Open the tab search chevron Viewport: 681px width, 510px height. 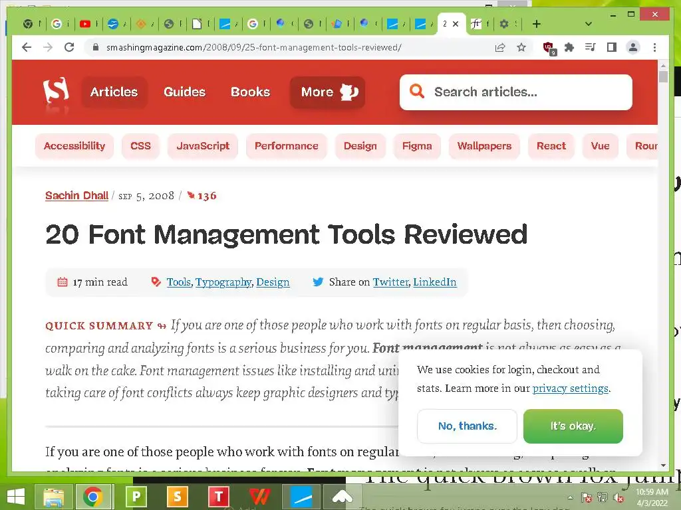pyautogui.click(x=589, y=24)
